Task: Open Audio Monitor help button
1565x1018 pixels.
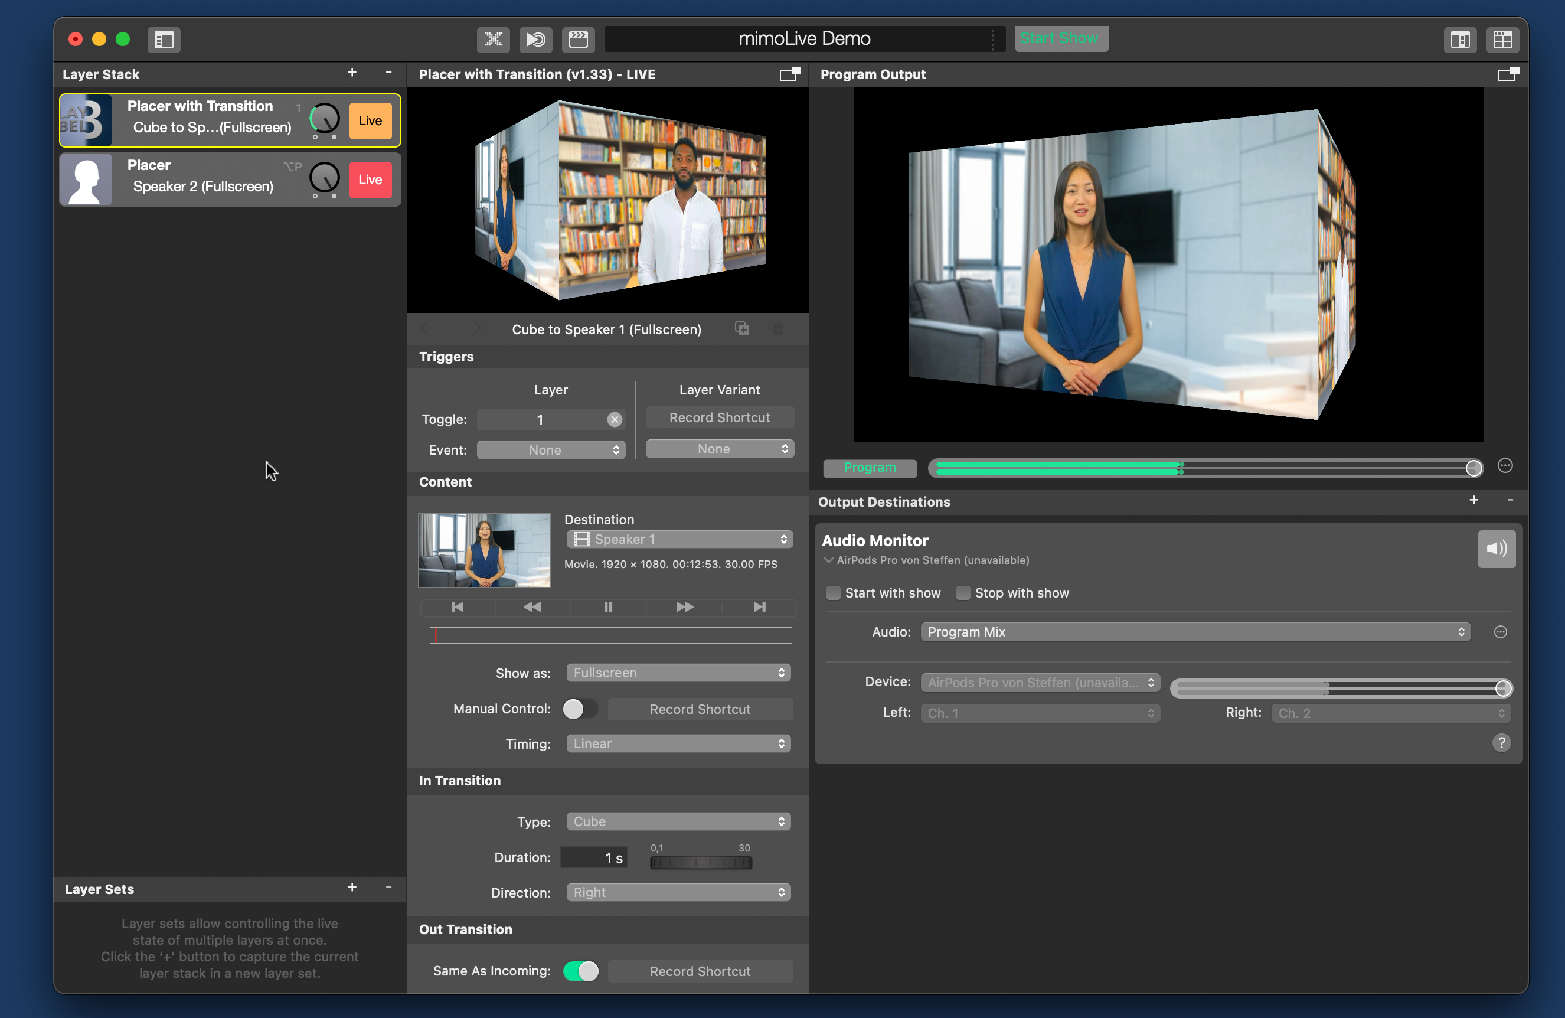Action: coord(1501,742)
